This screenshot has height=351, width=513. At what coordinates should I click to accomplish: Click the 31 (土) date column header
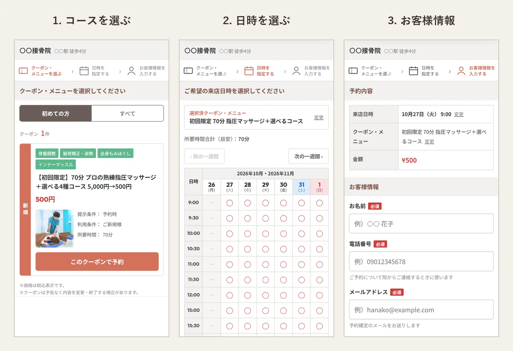point(302,187)
